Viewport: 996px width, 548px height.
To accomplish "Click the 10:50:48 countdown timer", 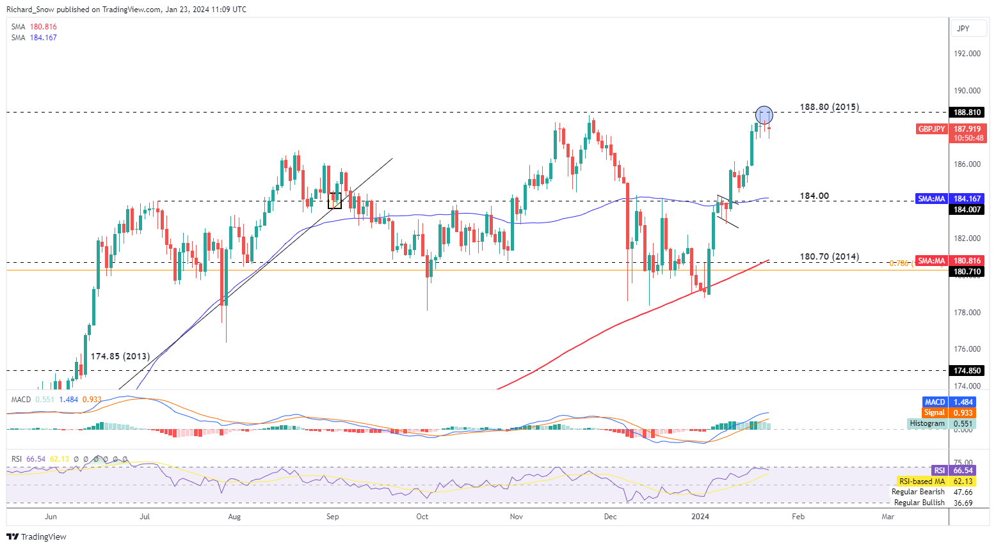I will 968,138.
